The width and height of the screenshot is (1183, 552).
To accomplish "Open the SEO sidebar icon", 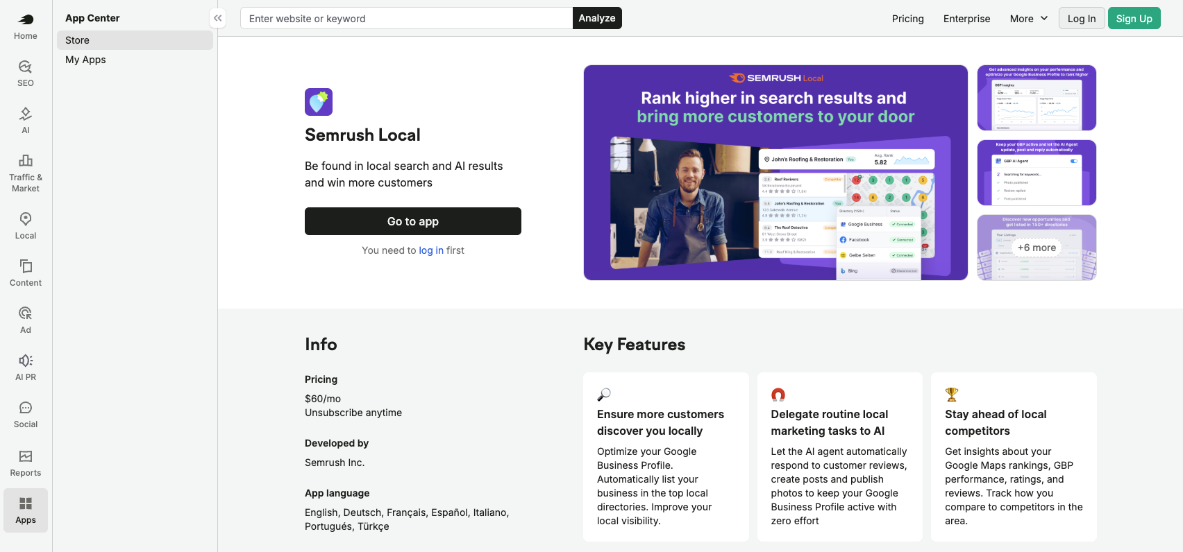I will click(26, 74).
